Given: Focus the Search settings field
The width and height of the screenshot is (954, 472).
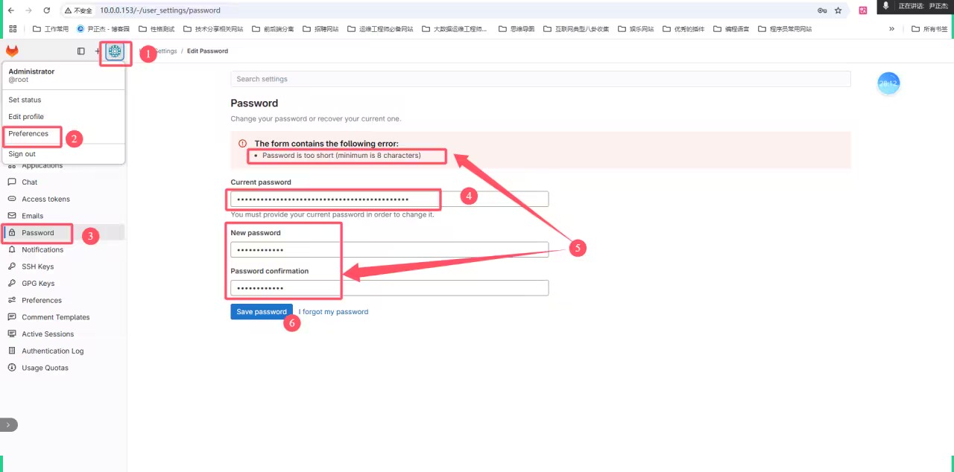Looking at the screenshot, I should [540, 79].
